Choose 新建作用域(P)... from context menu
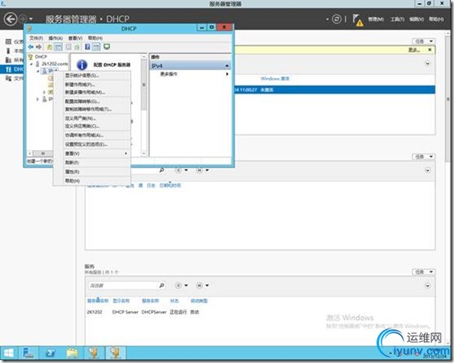Screen dimensions: 454x363 pyautogui.click(x=92, y=85)
